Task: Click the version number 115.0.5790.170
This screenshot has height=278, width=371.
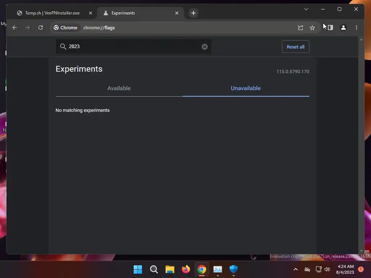Action: 293,72
